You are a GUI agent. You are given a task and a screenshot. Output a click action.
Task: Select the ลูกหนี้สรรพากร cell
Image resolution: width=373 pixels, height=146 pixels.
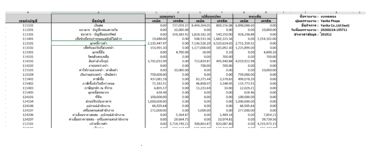coord(98,92)
